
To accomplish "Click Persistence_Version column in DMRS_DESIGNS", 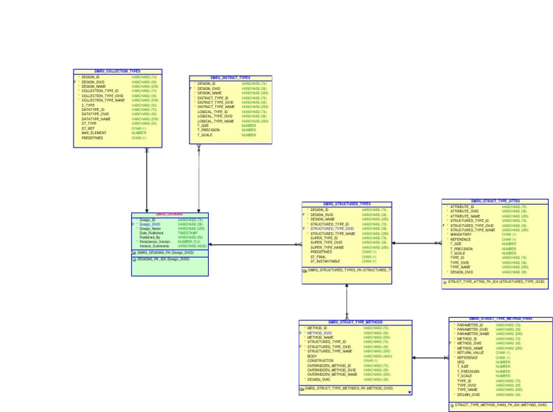I will (155, 241).
